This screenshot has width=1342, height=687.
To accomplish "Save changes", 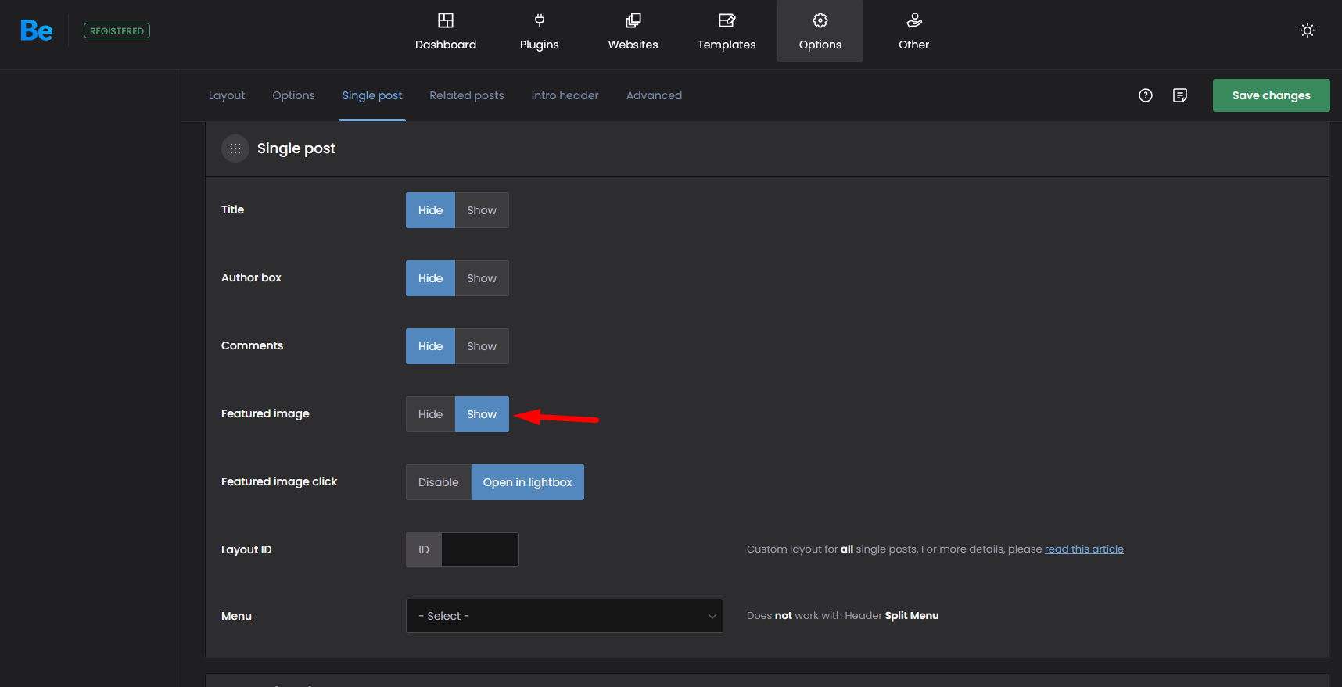I will pos(1272,95).
